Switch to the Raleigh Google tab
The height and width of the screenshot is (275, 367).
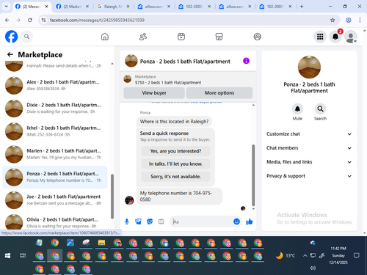click(x=113, y=7)
